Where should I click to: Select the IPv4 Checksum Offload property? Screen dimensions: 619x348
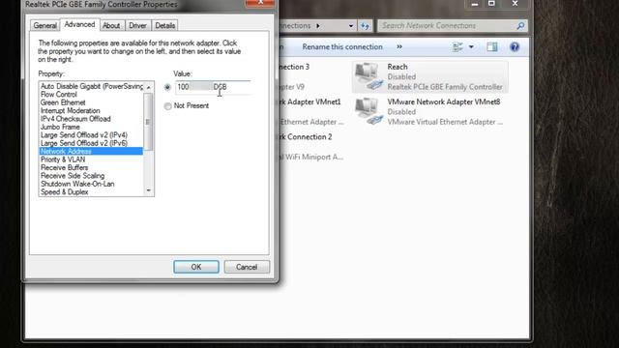coord(75,119)
